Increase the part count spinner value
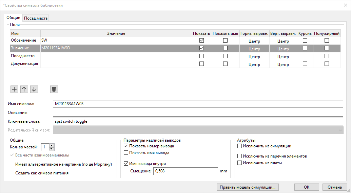351x193 pixels. [52, 145]
